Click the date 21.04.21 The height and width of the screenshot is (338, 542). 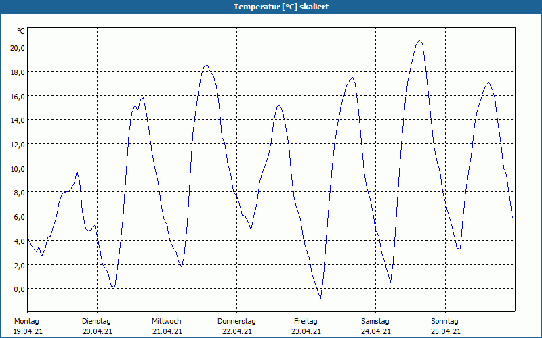[x=167, y=331]
